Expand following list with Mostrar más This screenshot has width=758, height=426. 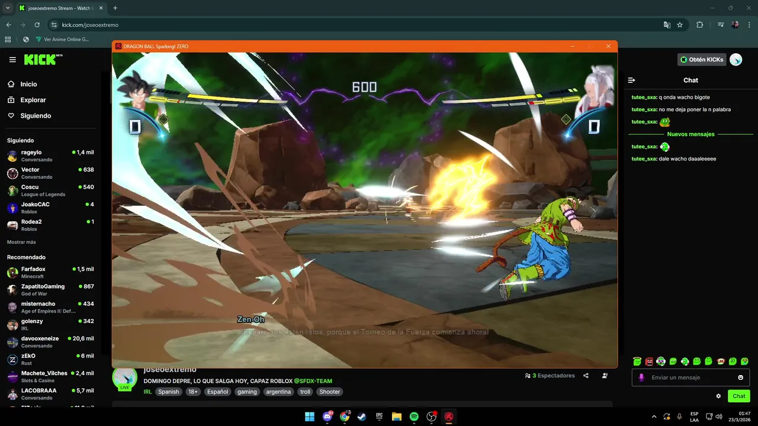tap(21, 242)
